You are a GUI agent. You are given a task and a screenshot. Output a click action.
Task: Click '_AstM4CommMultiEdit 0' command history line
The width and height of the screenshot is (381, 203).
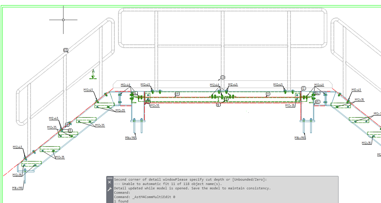tap(145, 197)
